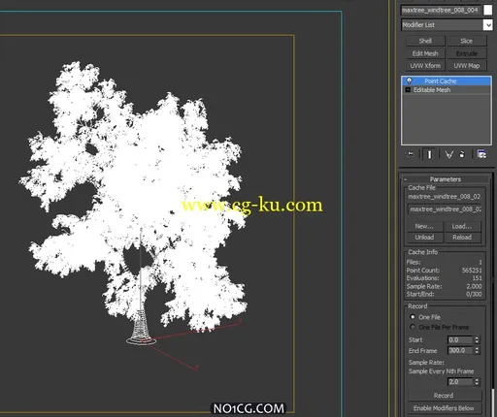The height and width of the screenshot is (417, 497).
Task: Click the Pin Stack icon
Action: (411, 154)
